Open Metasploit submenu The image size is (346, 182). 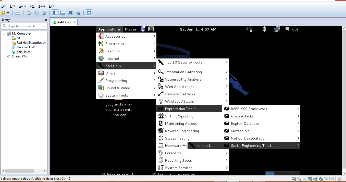261,131
